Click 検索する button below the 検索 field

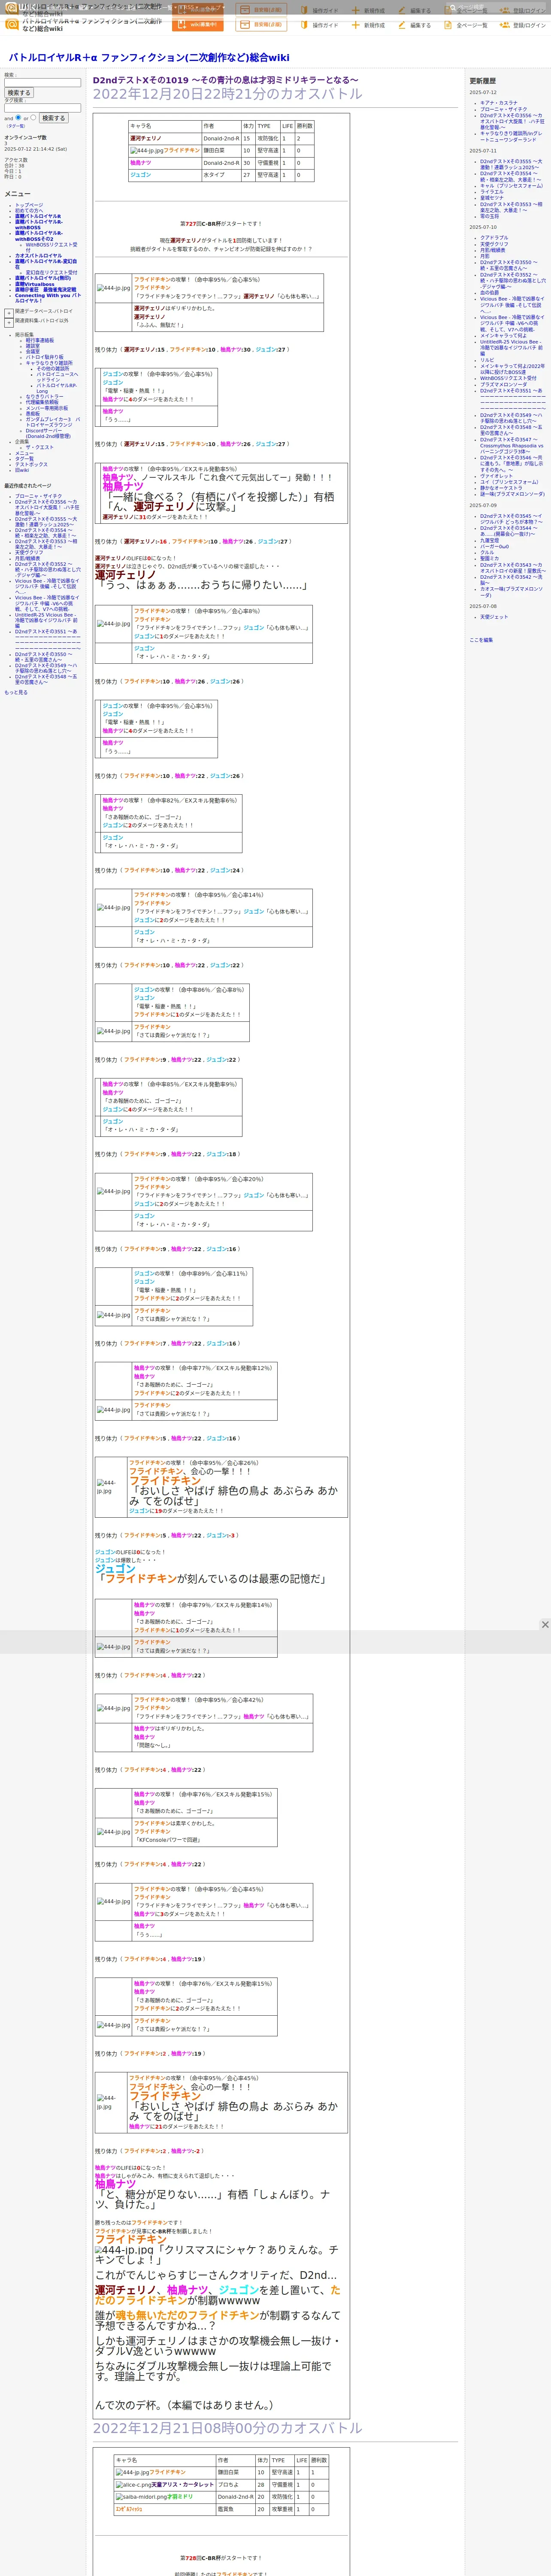(x=18, y=93)
